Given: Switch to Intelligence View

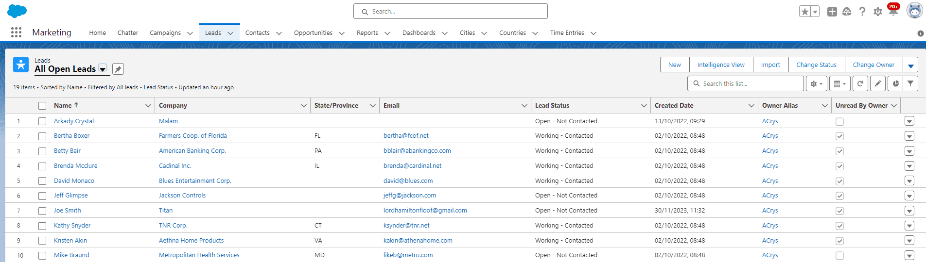Looking at the screenshot, I should [721, 65].
